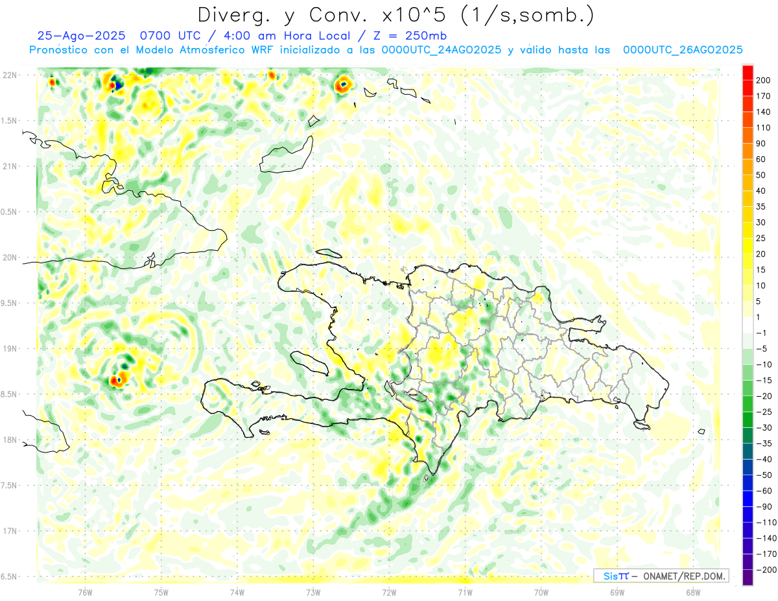Click the positive "5" color scale value
The image size is (778, 601).
760,301
